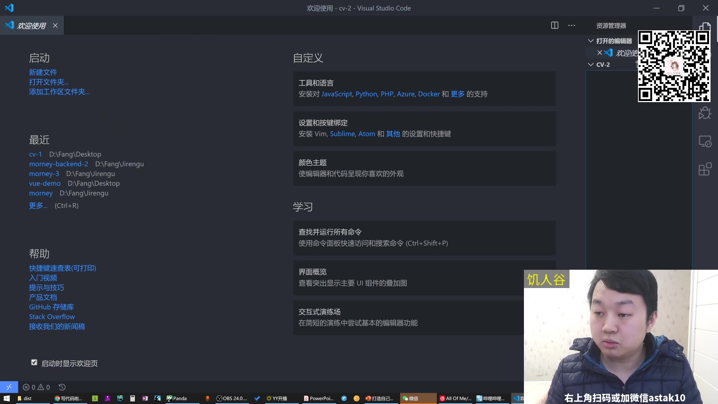Open the 资源管理器 file explorer icon

[706, 25]
